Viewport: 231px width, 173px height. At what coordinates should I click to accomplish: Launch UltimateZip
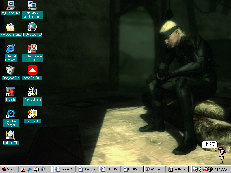(x=11, y=135)
